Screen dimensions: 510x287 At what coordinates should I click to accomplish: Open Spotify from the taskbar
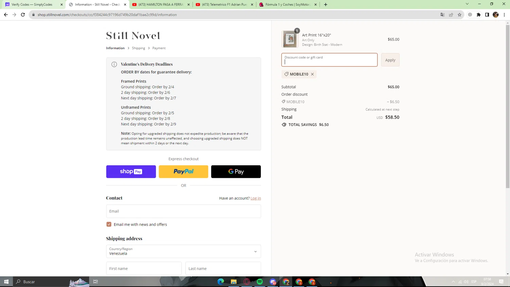pyautogui.click(x=260, y=282)
